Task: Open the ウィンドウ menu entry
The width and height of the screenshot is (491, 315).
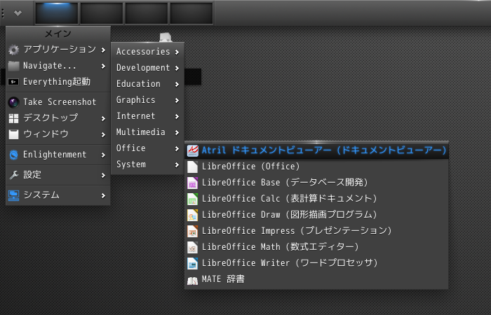Action: [58, 134]
